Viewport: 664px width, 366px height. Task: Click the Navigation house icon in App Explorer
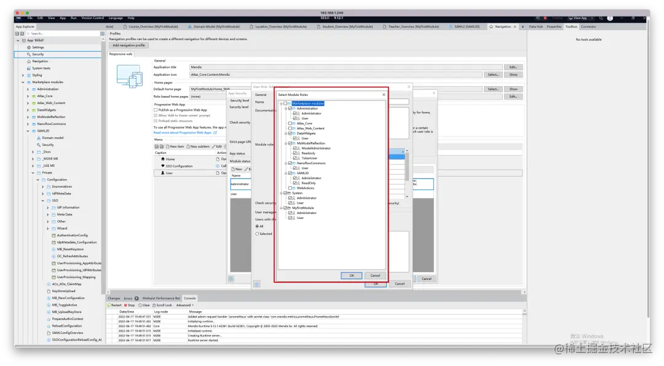pyautogui.click(x=29, y=62)
